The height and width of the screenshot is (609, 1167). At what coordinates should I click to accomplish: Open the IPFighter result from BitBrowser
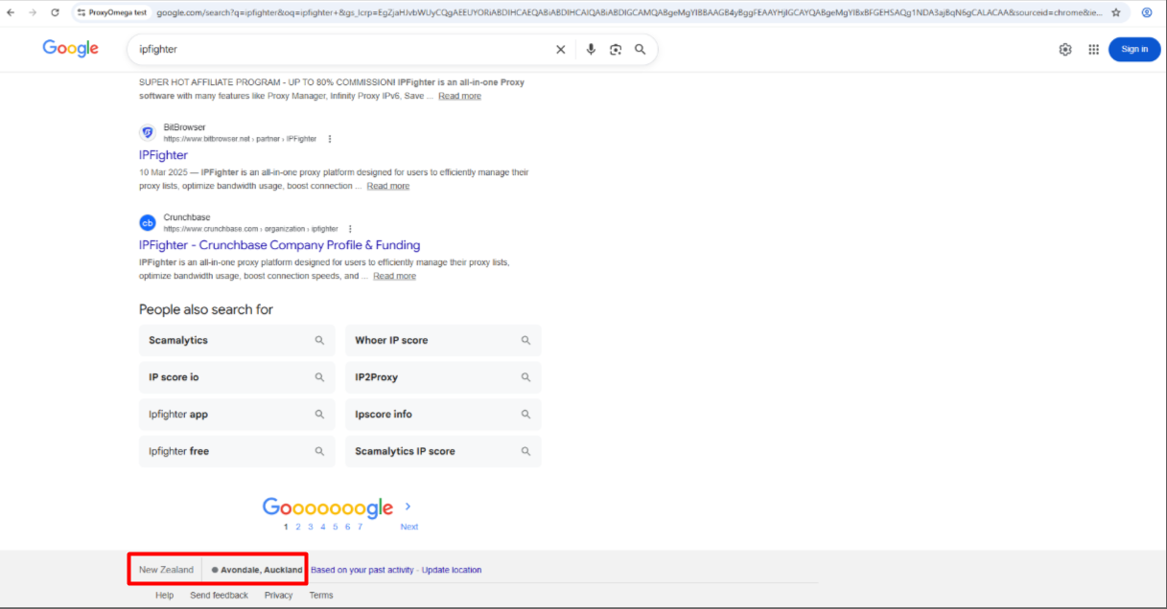(163, 155)
